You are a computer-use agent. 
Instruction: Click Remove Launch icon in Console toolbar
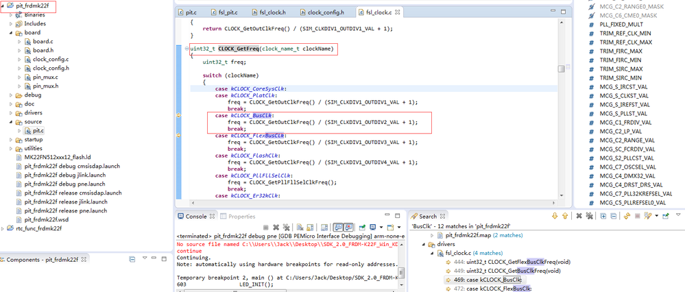coord(276,228)
